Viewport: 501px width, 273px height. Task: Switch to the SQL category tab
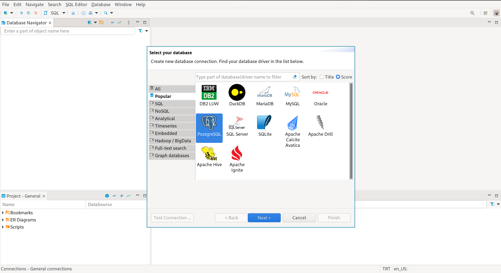pos(172,104)
